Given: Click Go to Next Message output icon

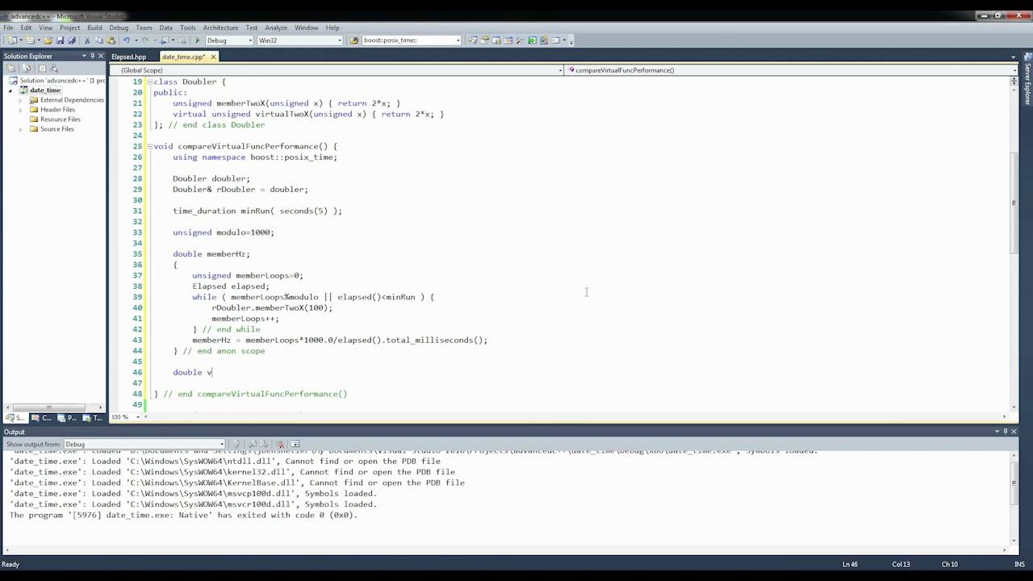Looking at the screenshot, I should 264,444.
